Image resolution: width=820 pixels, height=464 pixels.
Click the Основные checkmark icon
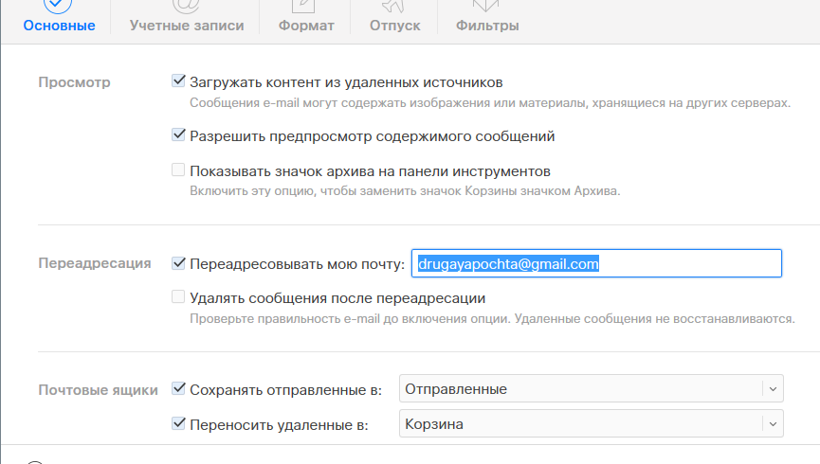pyautogui.click(x=58, y=4)
